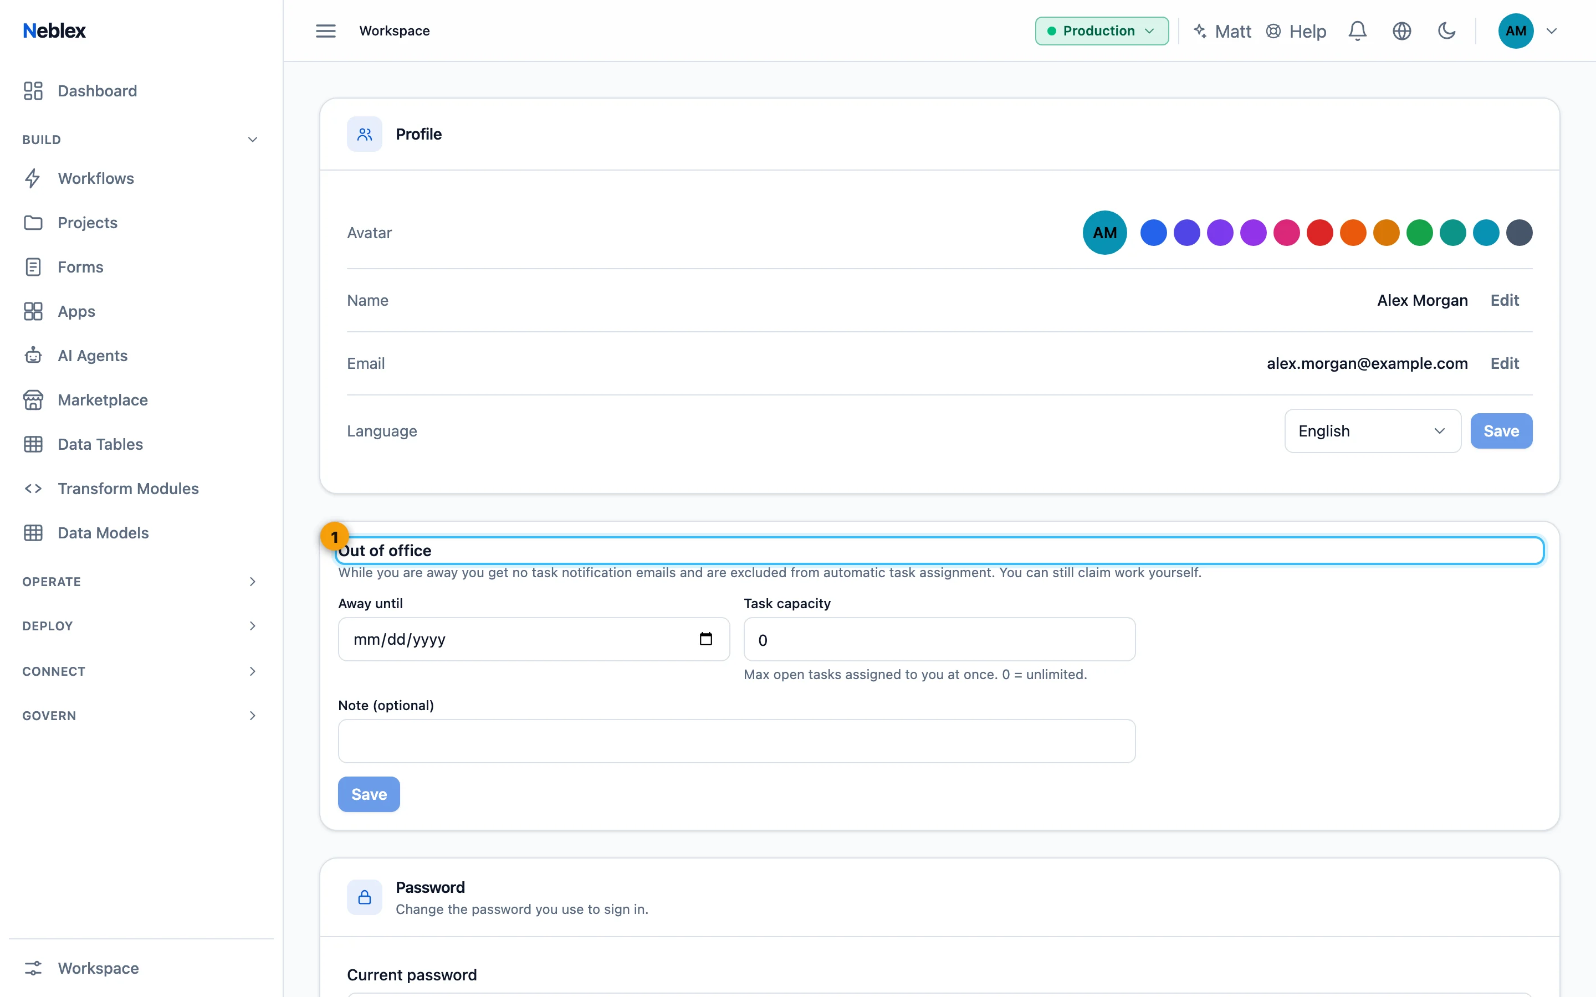Open the Production environment dropdown

click(x=1101, y=31)
